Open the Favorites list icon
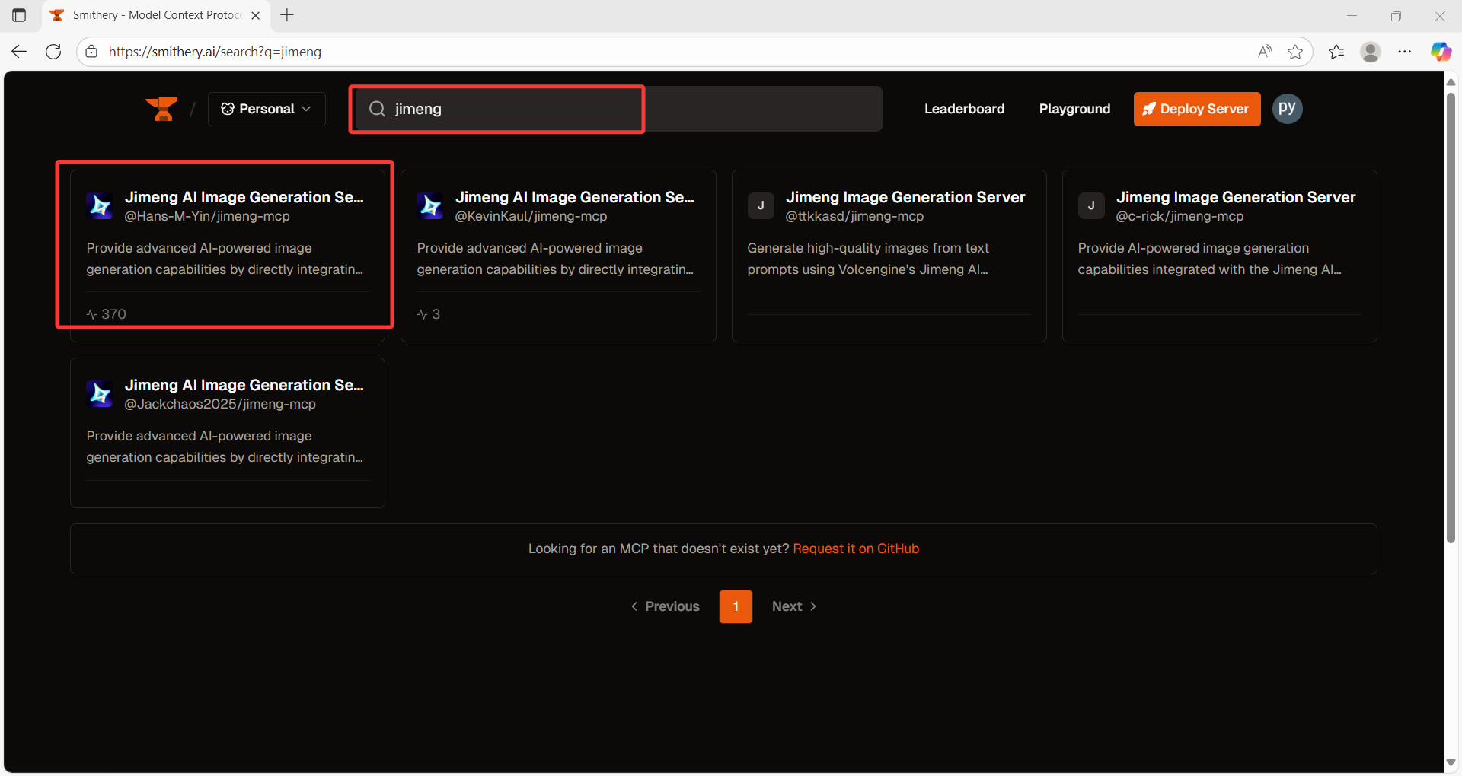 (1336, 52)
